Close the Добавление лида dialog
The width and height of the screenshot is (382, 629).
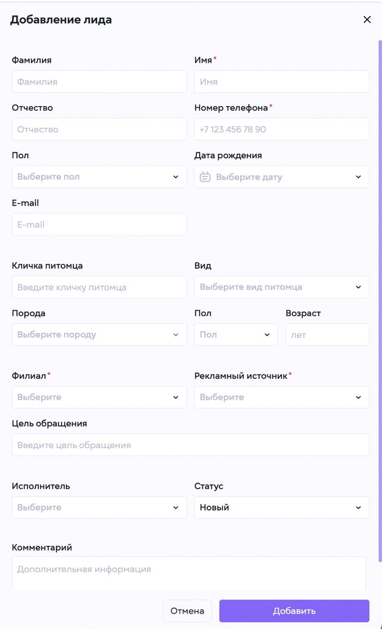(367, 20)
